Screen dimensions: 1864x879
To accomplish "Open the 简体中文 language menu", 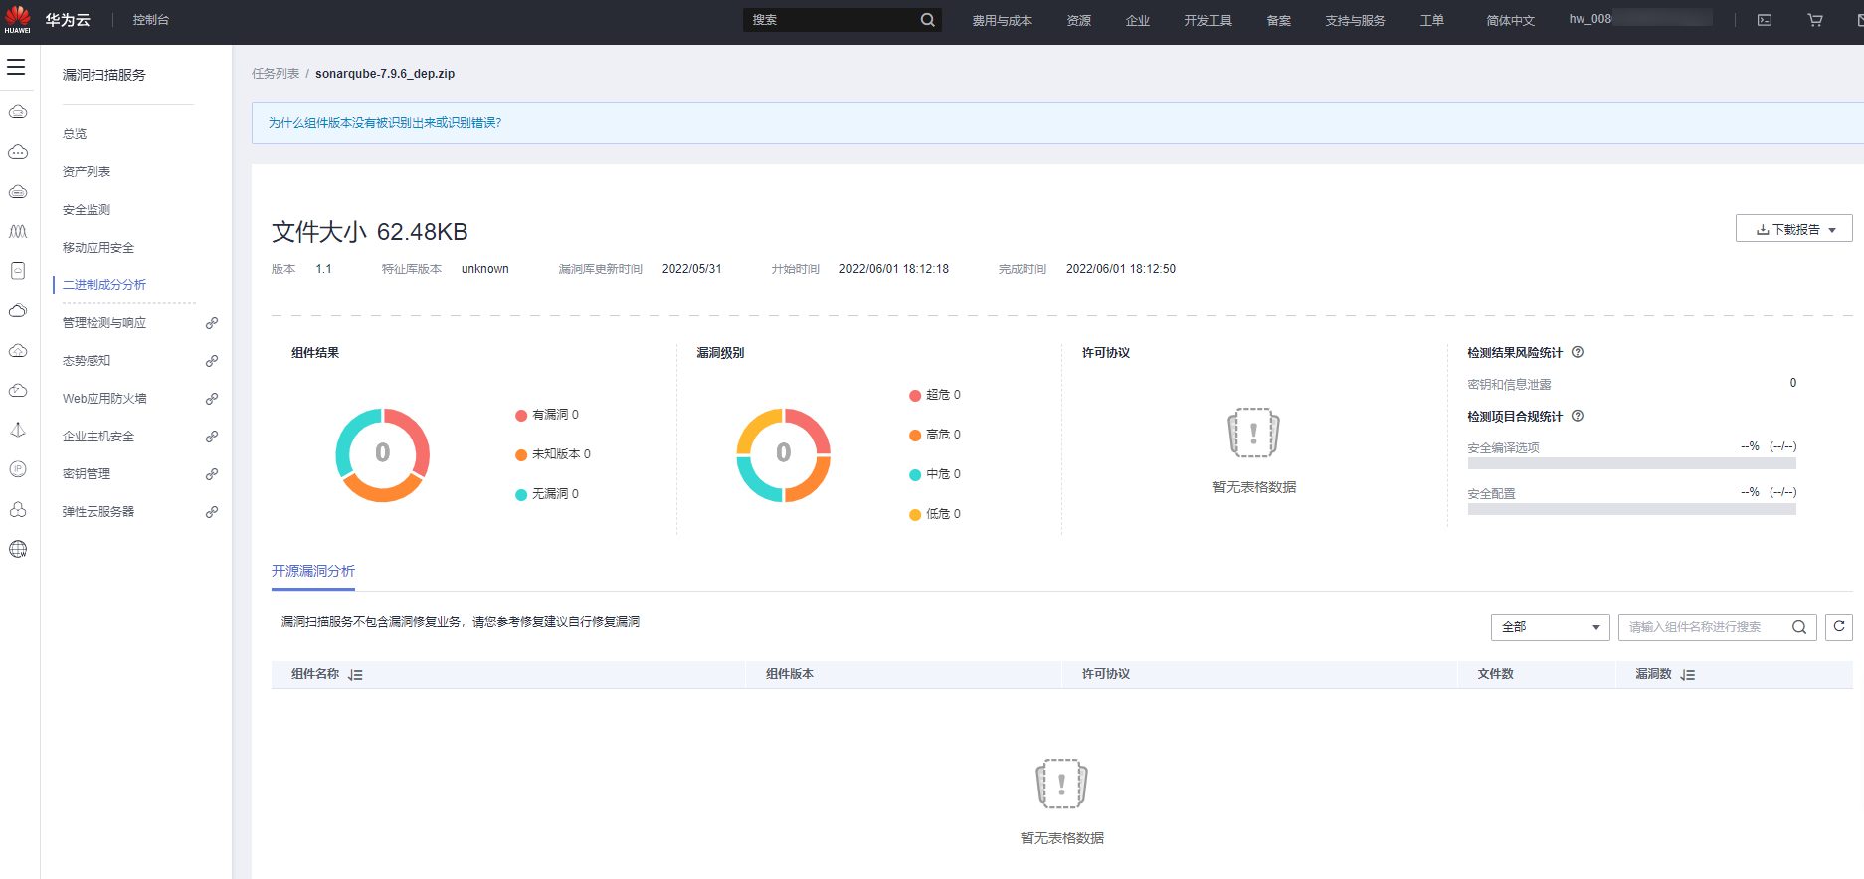I will click(1510, 20).
